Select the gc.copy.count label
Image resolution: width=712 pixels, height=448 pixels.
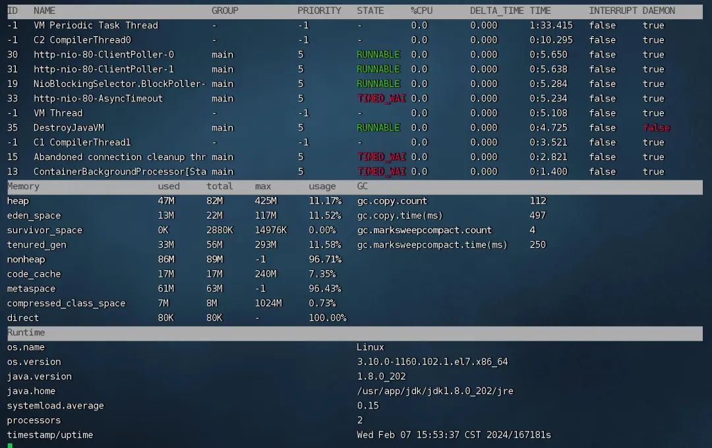point(392,201)
